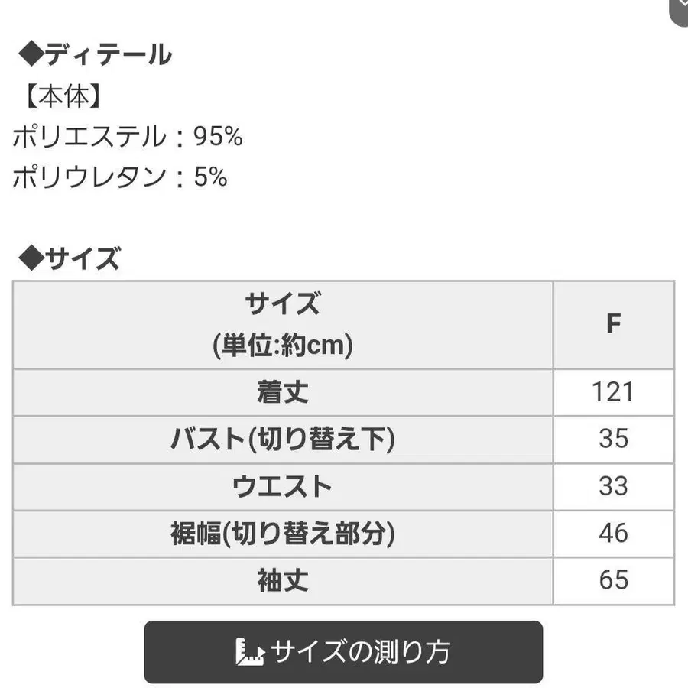Click the 裾幅(切り替え部分) row label
Viewport: 688px width, 688px height.
point(283,534)
